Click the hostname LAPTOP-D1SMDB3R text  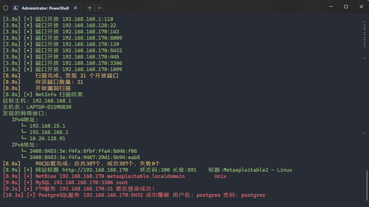tap(49, 107)
